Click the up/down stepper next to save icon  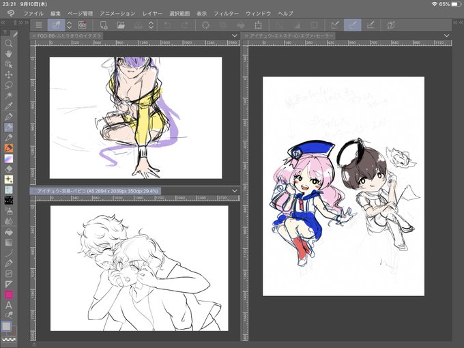tap(151, 25)
